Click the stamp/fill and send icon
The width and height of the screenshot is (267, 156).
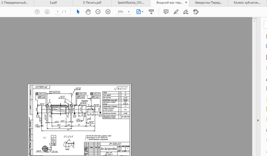click(x=196, y=12)
